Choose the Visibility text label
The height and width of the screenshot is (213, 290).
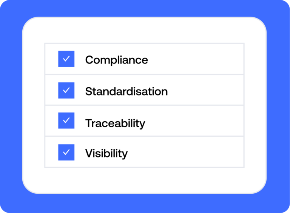(106, 153)
